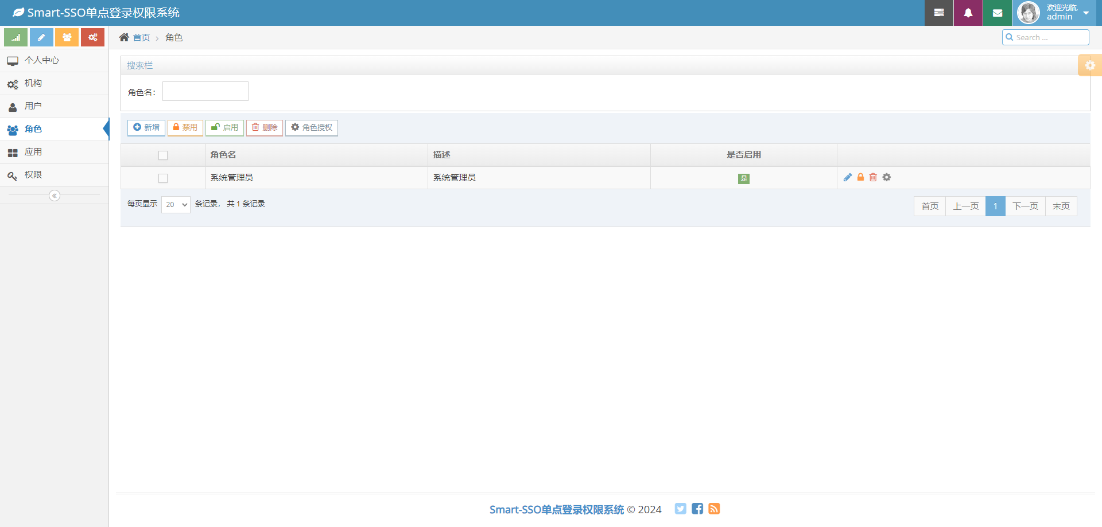
Task: Click the 新增 button to add role
Action: [146, 127]
